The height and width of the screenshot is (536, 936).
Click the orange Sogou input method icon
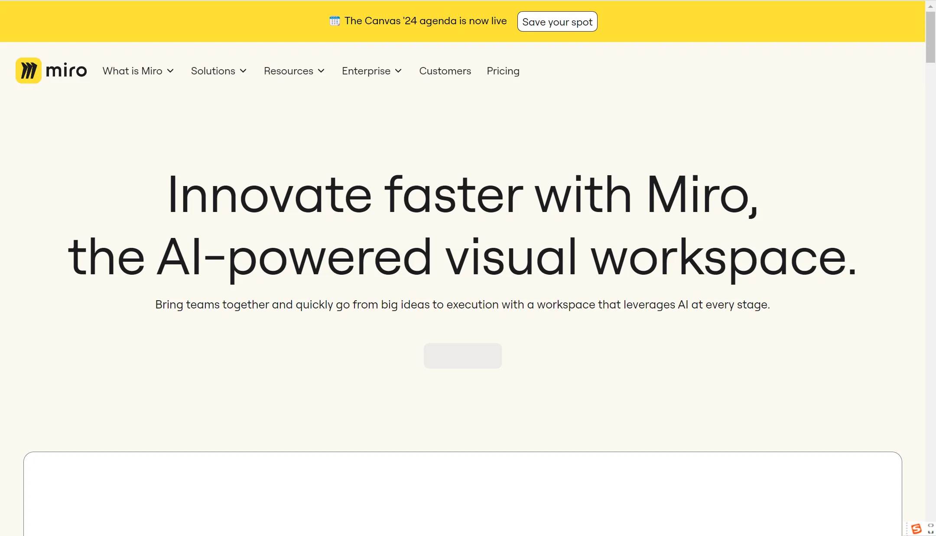click(x=916, y=529)
